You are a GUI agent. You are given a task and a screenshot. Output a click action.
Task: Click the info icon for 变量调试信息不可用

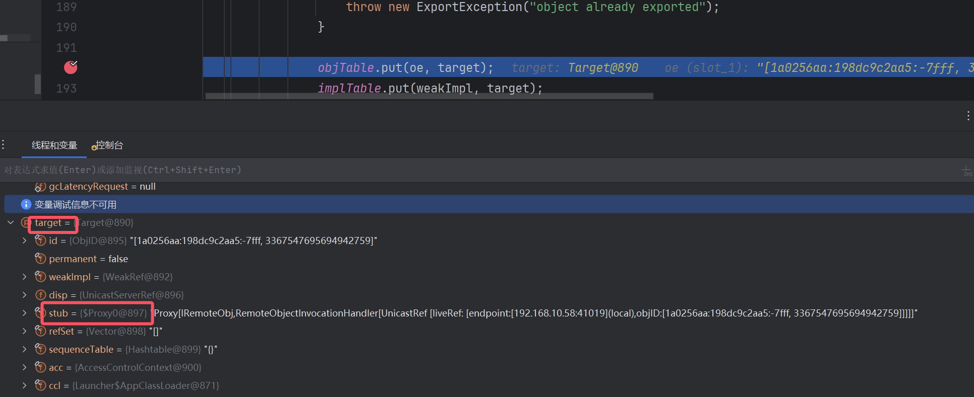click(x=26, y=204)
